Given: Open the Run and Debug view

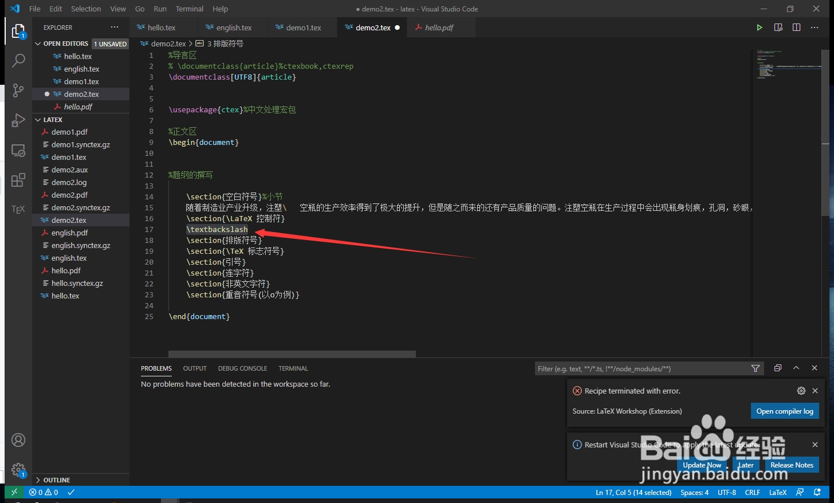Looking at the screenshot, I should [18, 120].
